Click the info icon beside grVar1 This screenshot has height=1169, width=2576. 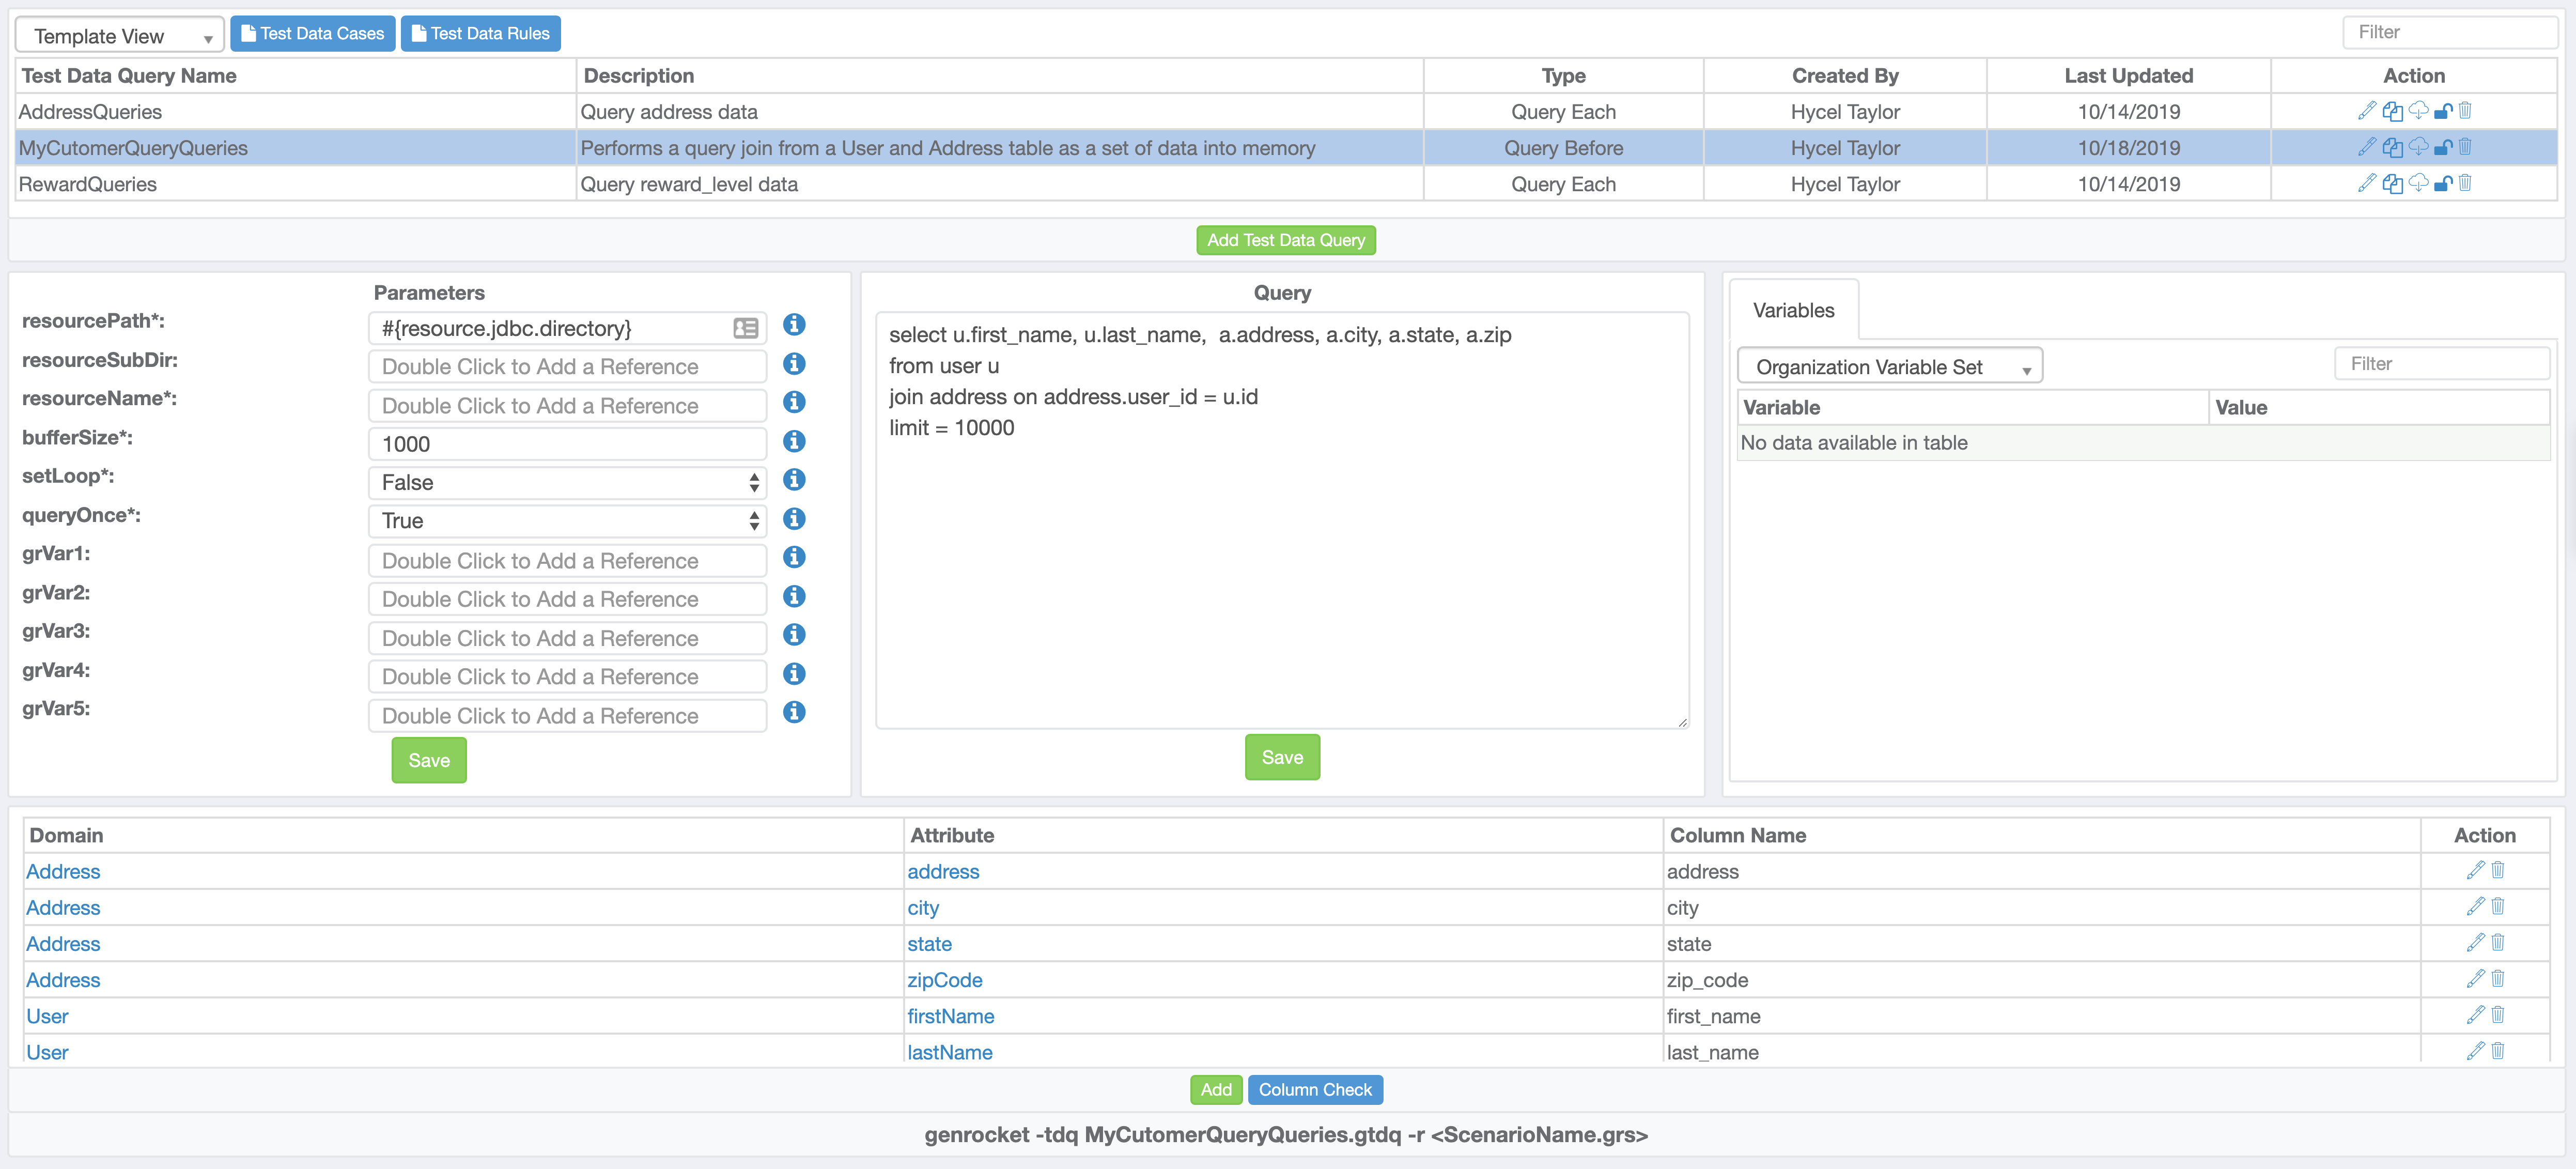794,558
